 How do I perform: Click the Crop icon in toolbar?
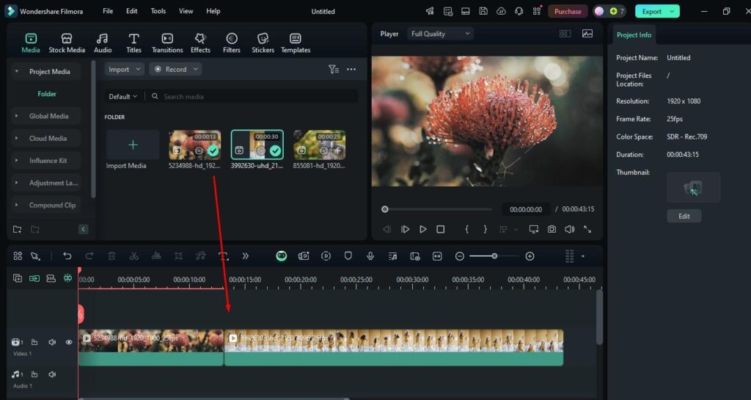178,256
